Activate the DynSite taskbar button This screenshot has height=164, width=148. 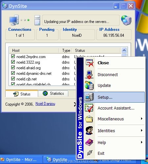pos(60,160)
